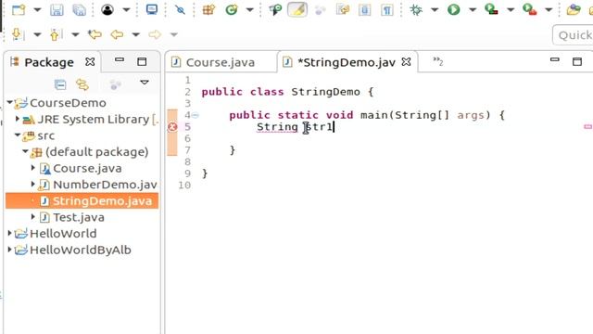Toggle Block Selection Mode icon
Screen dimensions: 593x334
364,9
